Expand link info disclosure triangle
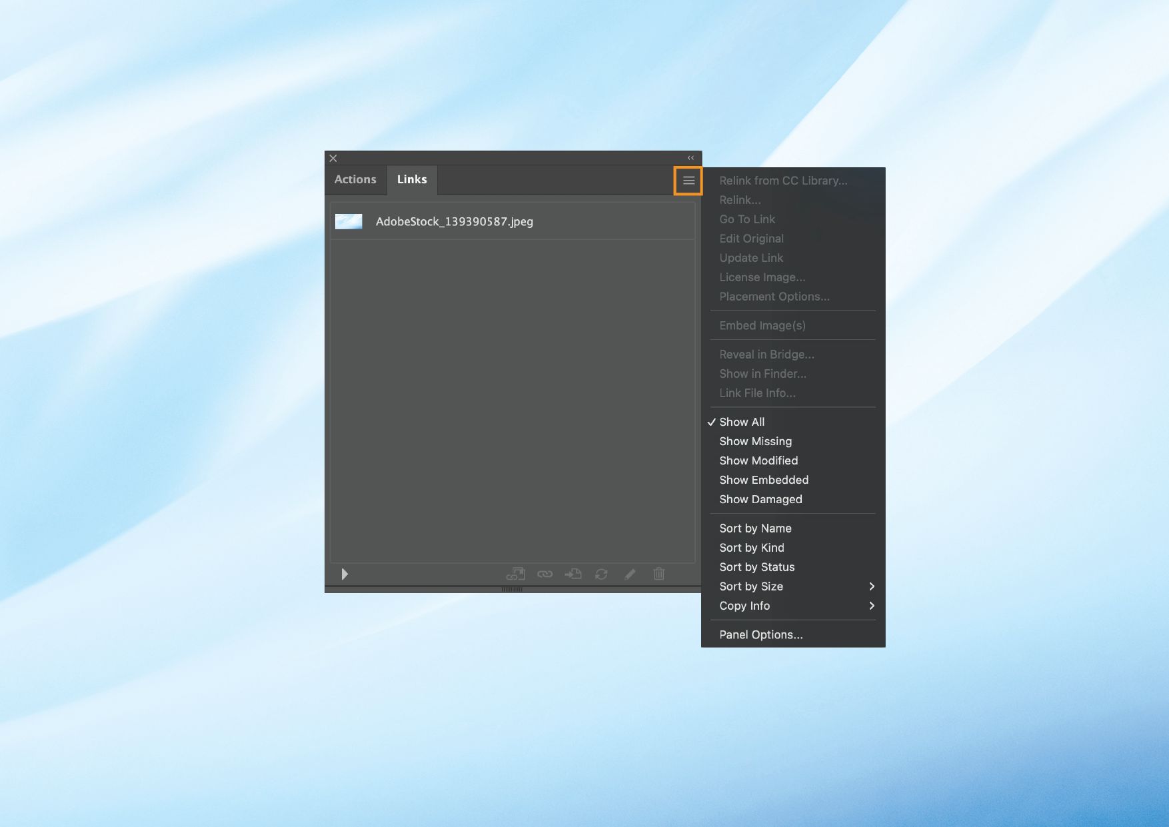1169x827 pixels. [345, 574]
